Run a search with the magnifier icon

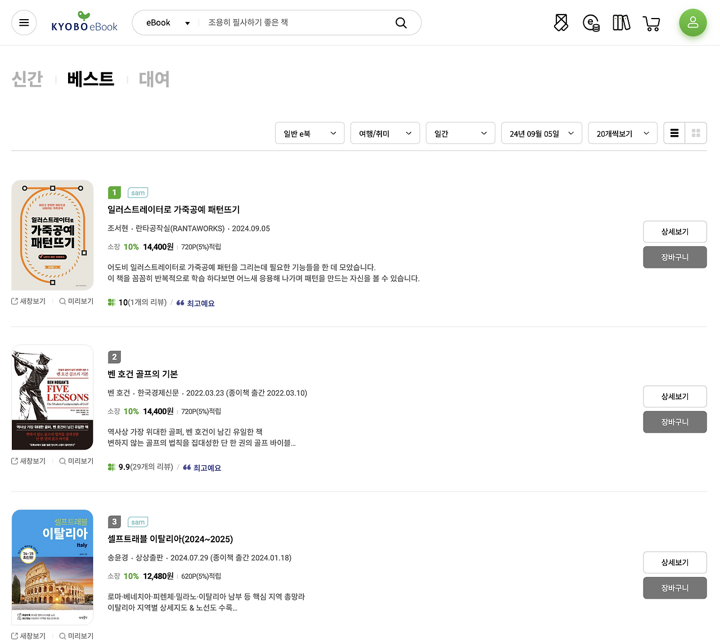point(400,23)
